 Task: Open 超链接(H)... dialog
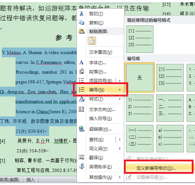[x=100, y=129]
